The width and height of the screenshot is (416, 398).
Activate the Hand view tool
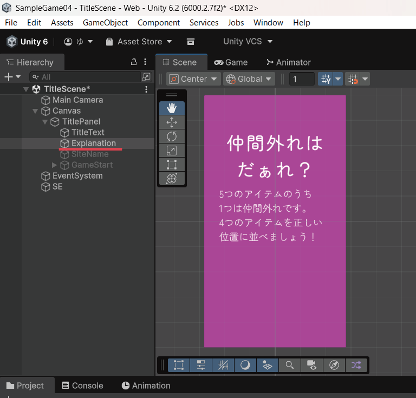(172, 108)
